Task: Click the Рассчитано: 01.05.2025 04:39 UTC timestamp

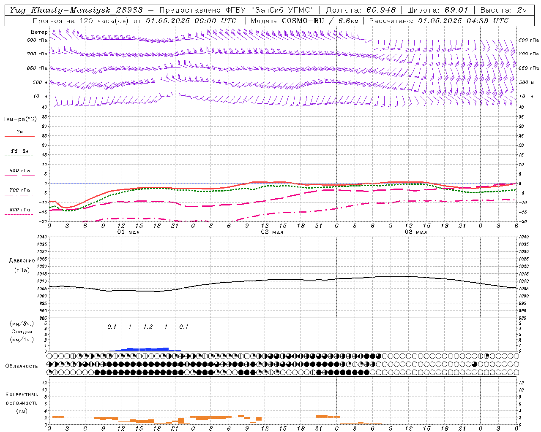Action: pyautogui.click(x=439, y=21)
